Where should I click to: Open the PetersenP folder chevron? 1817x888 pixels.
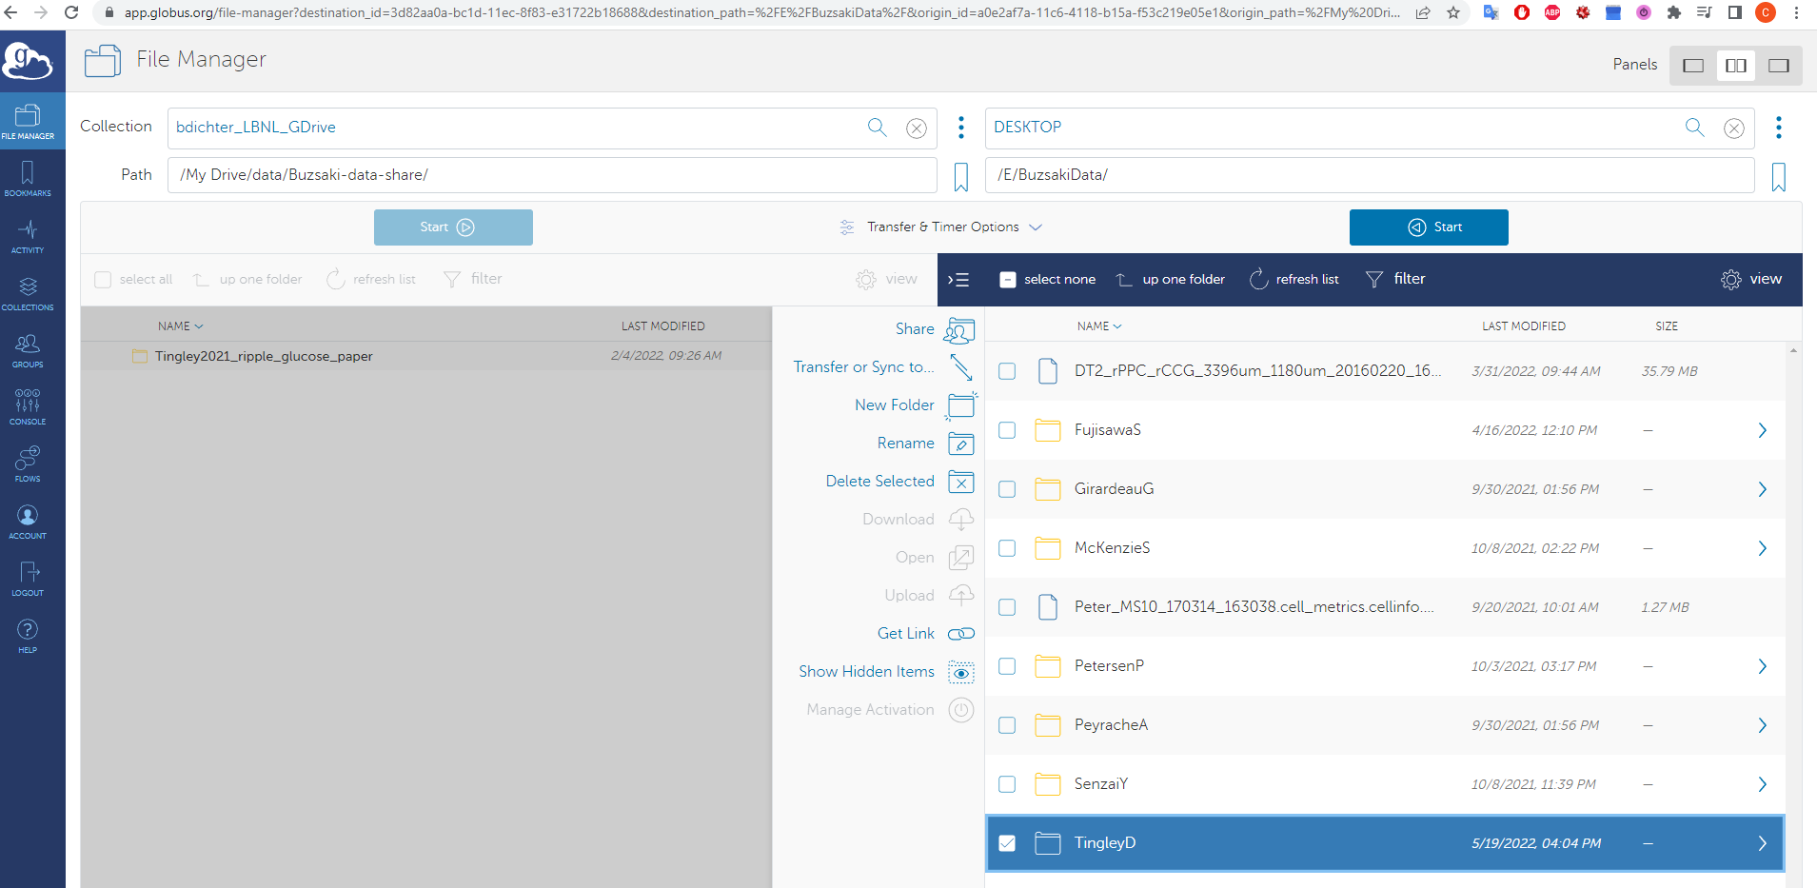point(1762,666)
